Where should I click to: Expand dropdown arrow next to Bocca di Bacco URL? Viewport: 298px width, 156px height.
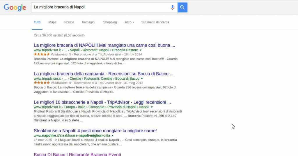click(x=142, y=79)
